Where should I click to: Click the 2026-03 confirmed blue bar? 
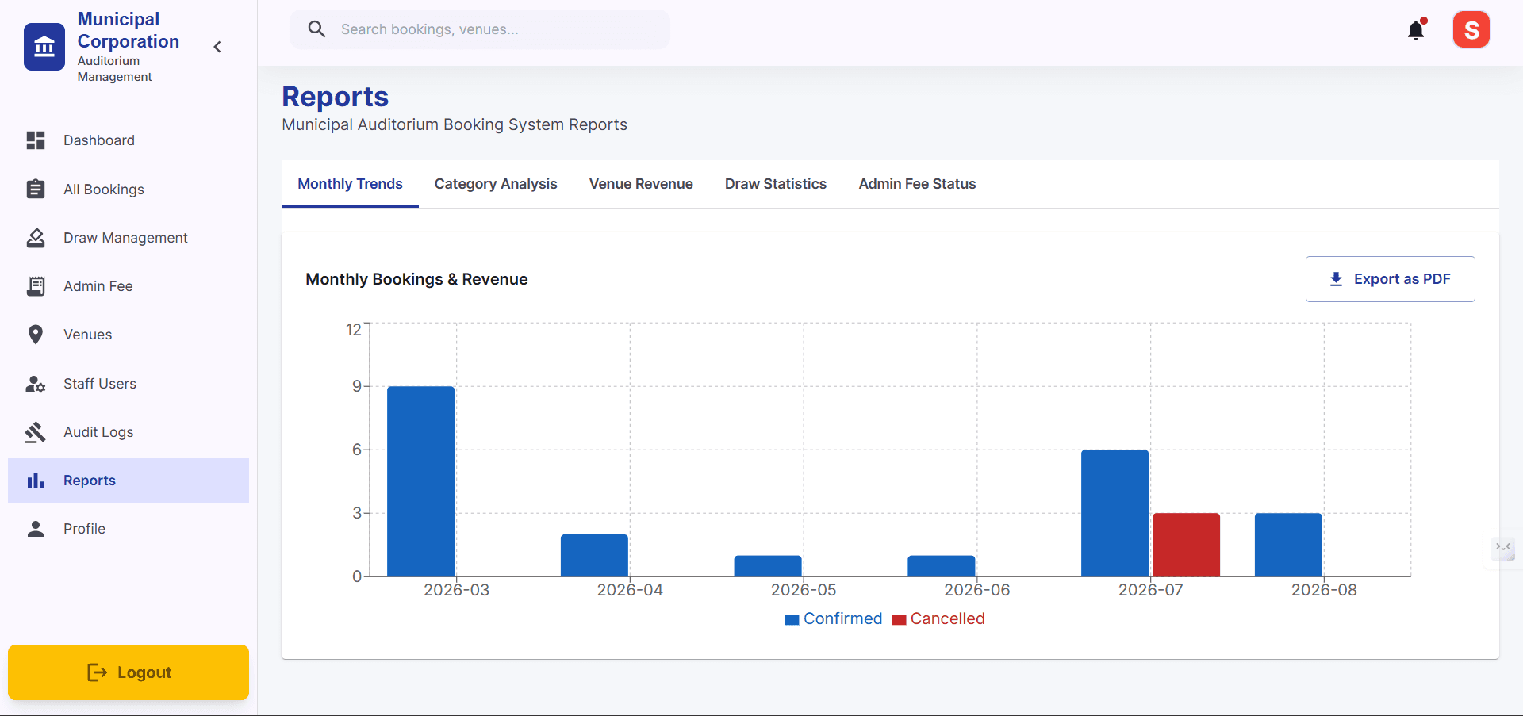tap(421, 481)
